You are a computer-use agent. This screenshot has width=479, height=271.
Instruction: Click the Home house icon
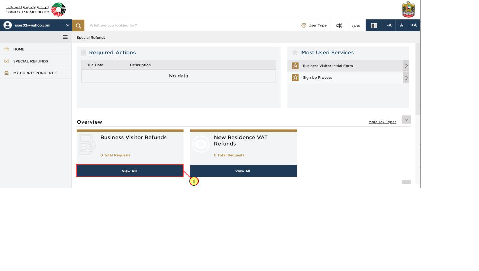pyautogui.click(x=6, y=49)
